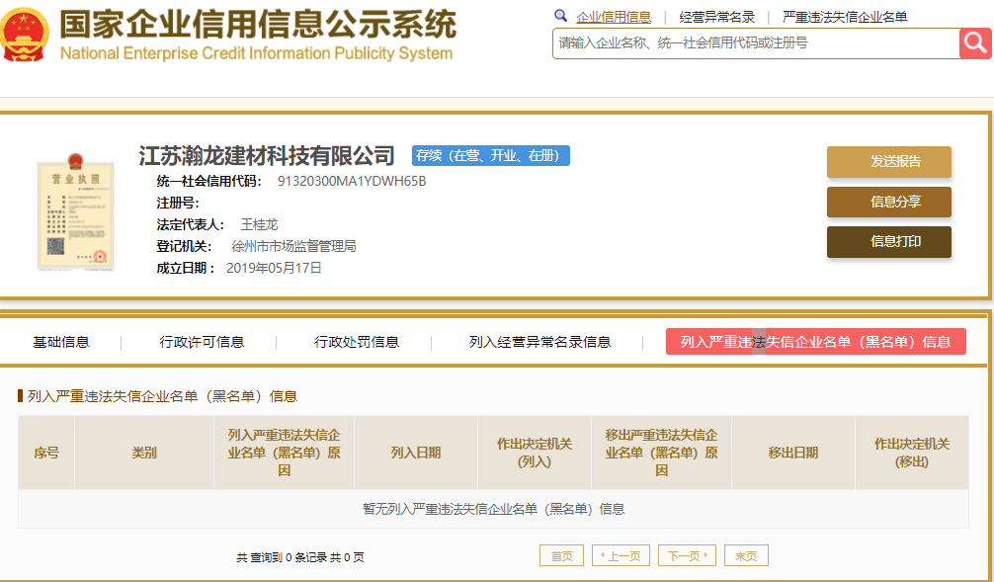The image size is (994, 582).
Task: Open the 企业信用信息 link
Action: click(x=613, y=17)
